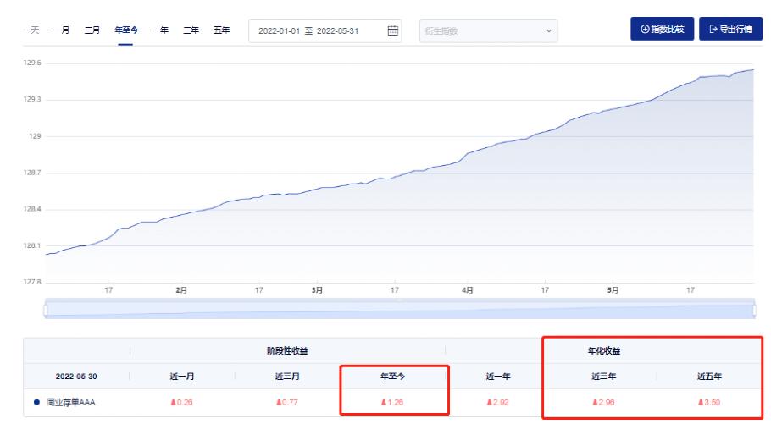
Task: Click the 近三年 column header
Action: 604,377
